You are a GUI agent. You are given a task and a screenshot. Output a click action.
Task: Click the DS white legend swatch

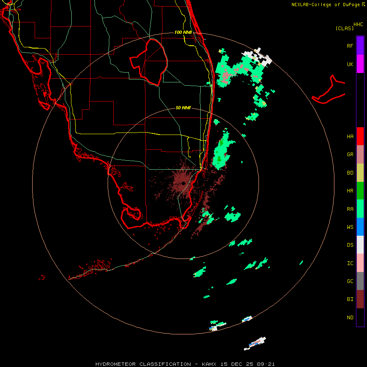tap(360, 245)
